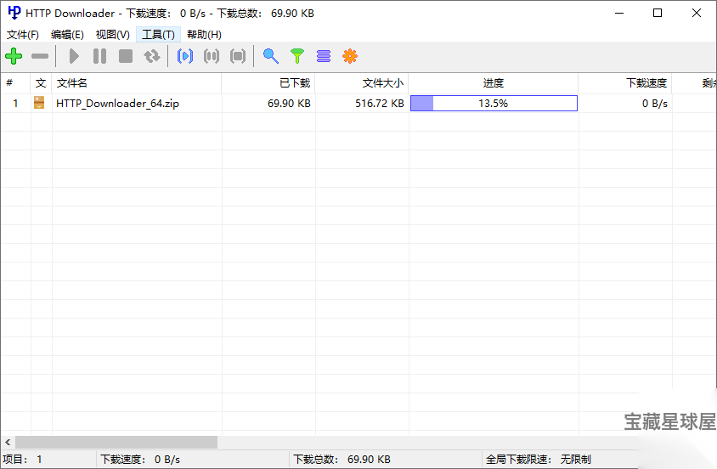Start the download with the play icon
This screenshot has height=469, width=717.
(x=74, y=56)
